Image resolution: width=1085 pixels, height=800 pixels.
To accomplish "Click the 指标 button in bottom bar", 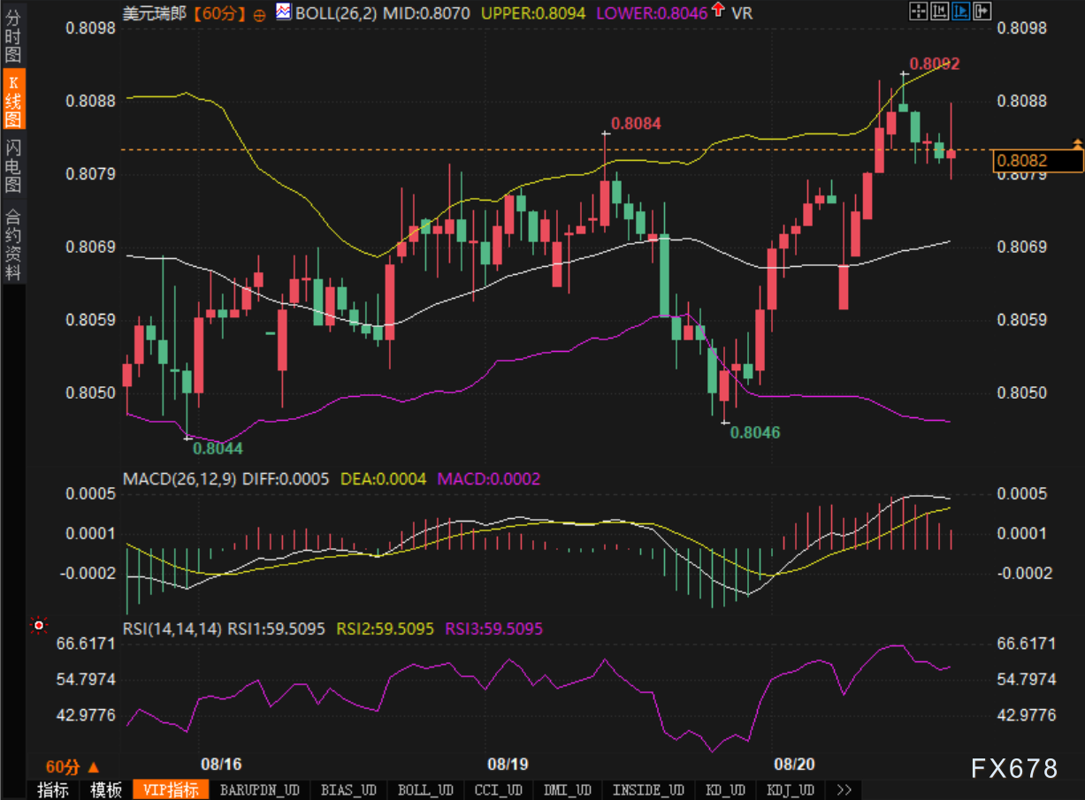I will (x=52, y=789).
